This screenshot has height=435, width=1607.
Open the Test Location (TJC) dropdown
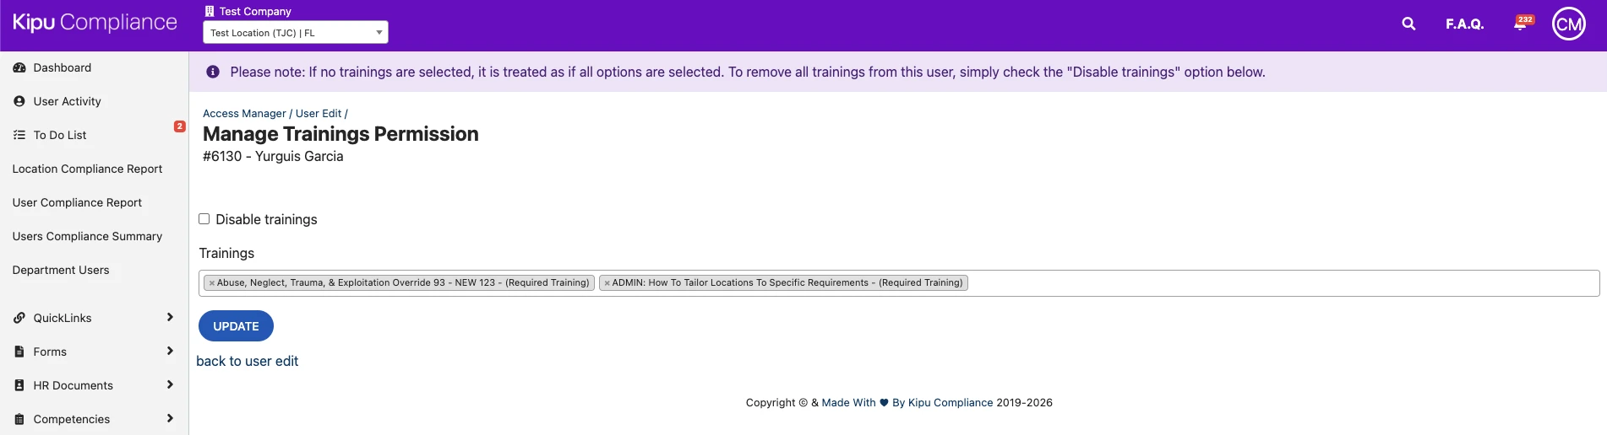[x=295, y=33]
